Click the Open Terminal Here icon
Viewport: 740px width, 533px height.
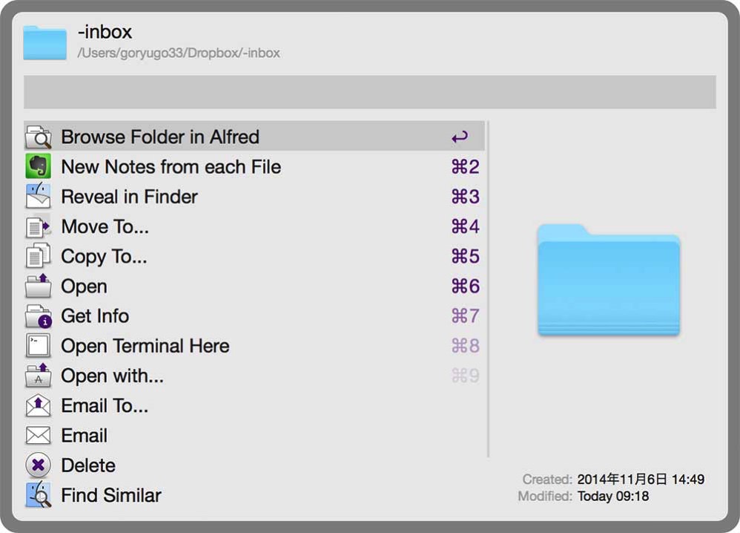click(x=38, y=346)
